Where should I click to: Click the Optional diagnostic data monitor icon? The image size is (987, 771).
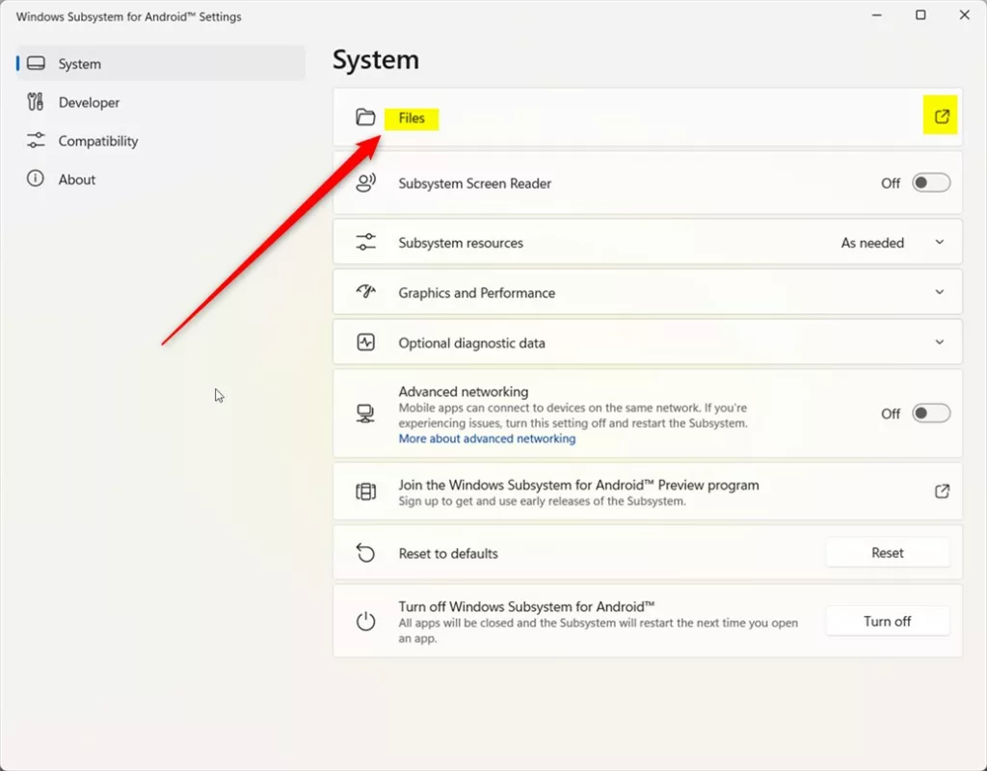click(365, 342)
